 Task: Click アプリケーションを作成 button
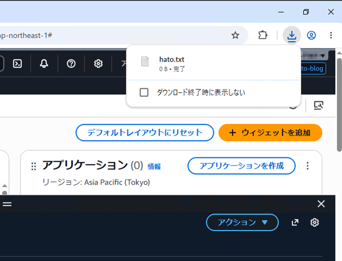[x=241, y=166]
